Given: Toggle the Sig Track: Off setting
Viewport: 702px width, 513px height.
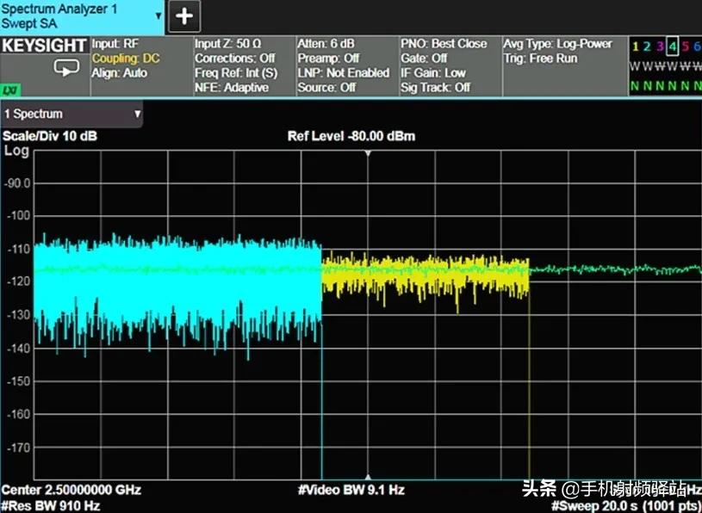Looking at the screenshot, I should (435, 87).
